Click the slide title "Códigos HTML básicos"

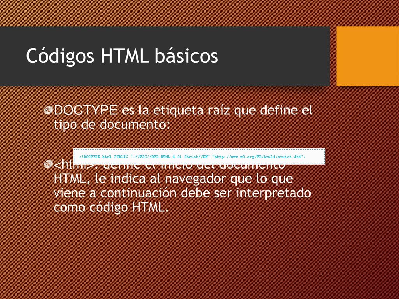[x=122, y=56]
